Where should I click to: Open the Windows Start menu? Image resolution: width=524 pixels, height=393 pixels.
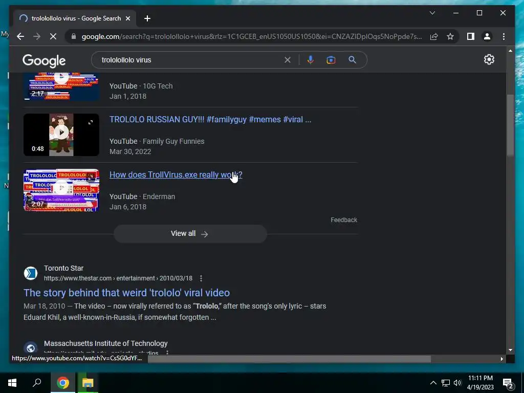12,383
